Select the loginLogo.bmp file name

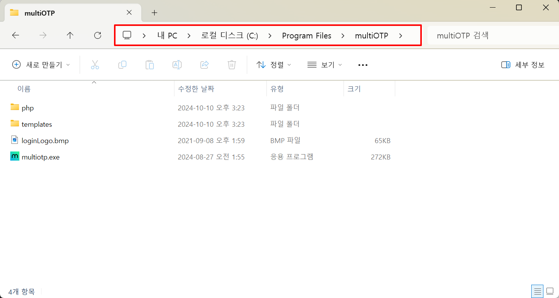click(45, 141)
